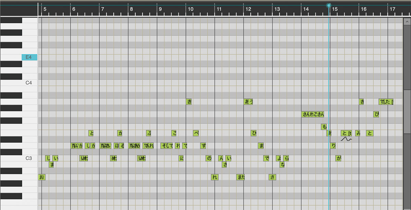Screen dimensions: 411x210
Task: Select the note お at the far left
Action: point(42,177)
